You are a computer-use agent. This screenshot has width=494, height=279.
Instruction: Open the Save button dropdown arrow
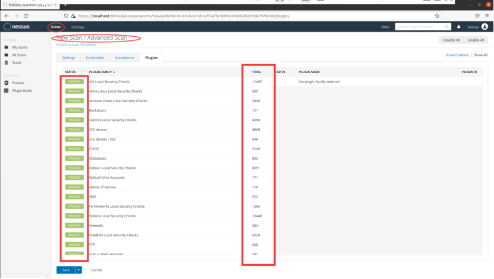click(x=78, y=270)
